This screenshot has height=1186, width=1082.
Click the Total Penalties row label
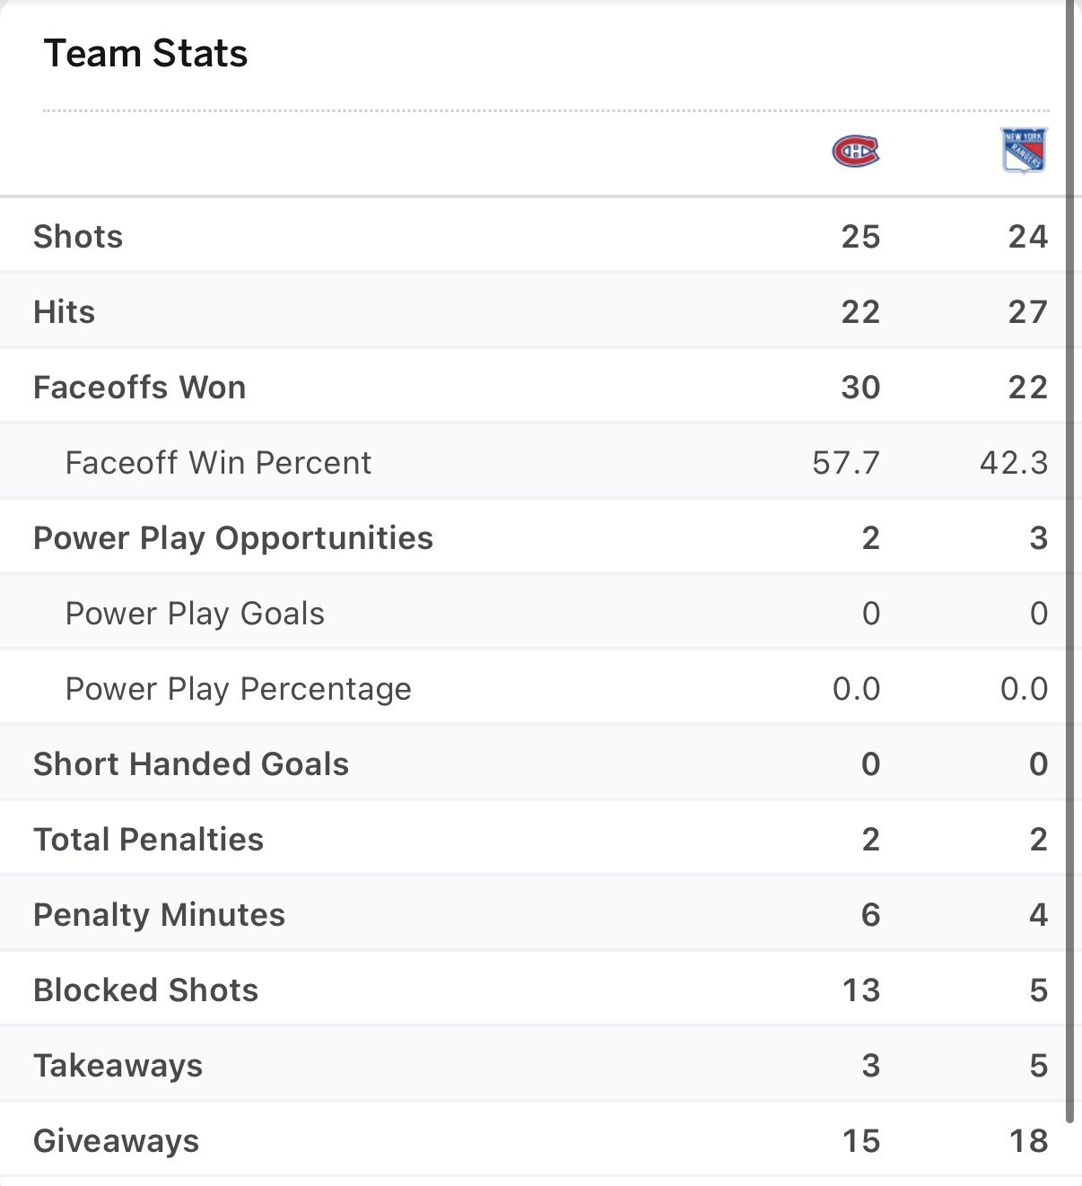point(148,840)
